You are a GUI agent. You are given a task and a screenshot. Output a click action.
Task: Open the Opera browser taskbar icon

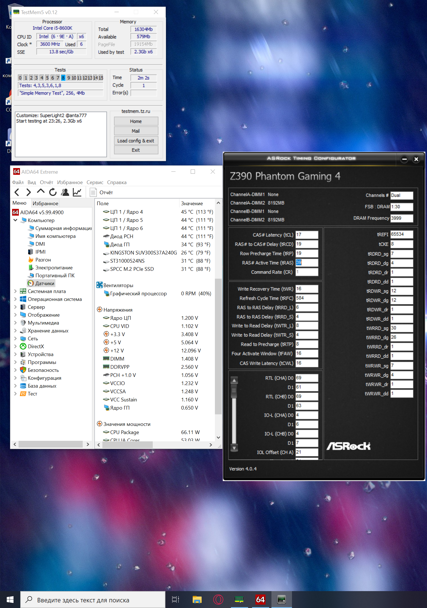(218, 600)
